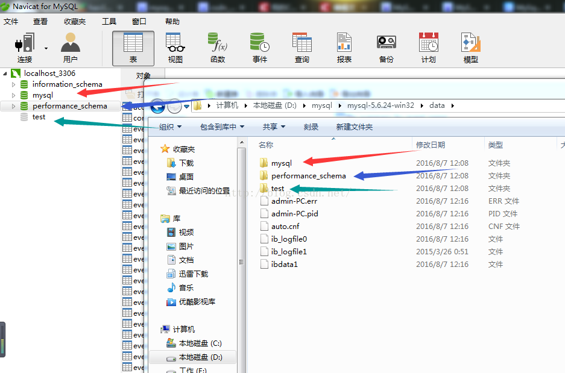Open the File (文件) menu
Viewport: 565px width, 373px height.
pyautogui.click(x=11, y=22)
